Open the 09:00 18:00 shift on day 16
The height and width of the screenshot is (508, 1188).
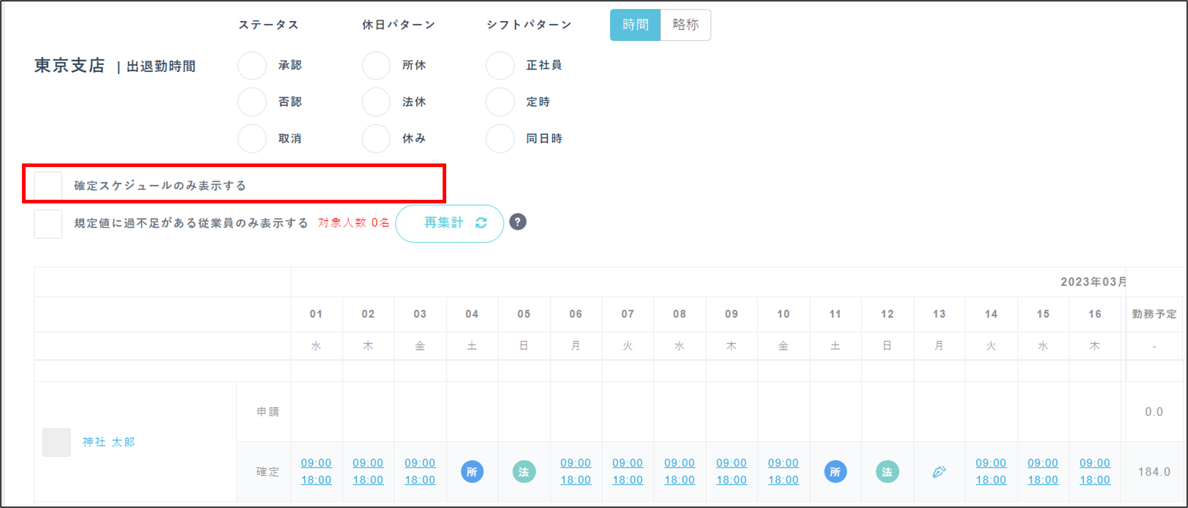[1095, 471]
